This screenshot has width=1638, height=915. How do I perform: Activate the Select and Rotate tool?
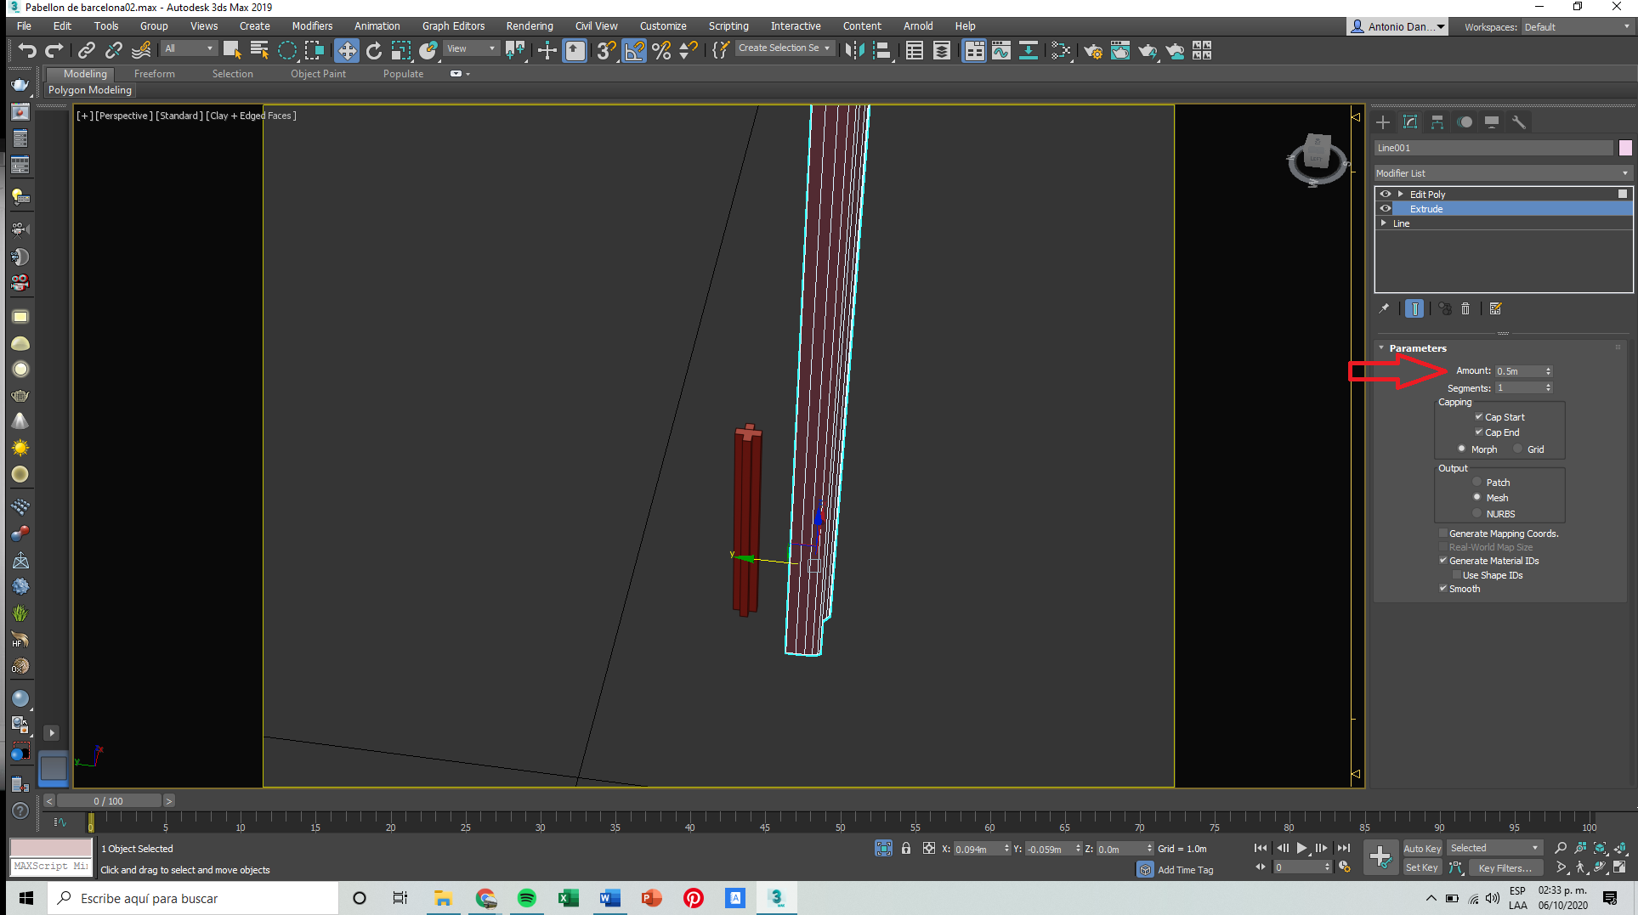[x=374, y=51]
